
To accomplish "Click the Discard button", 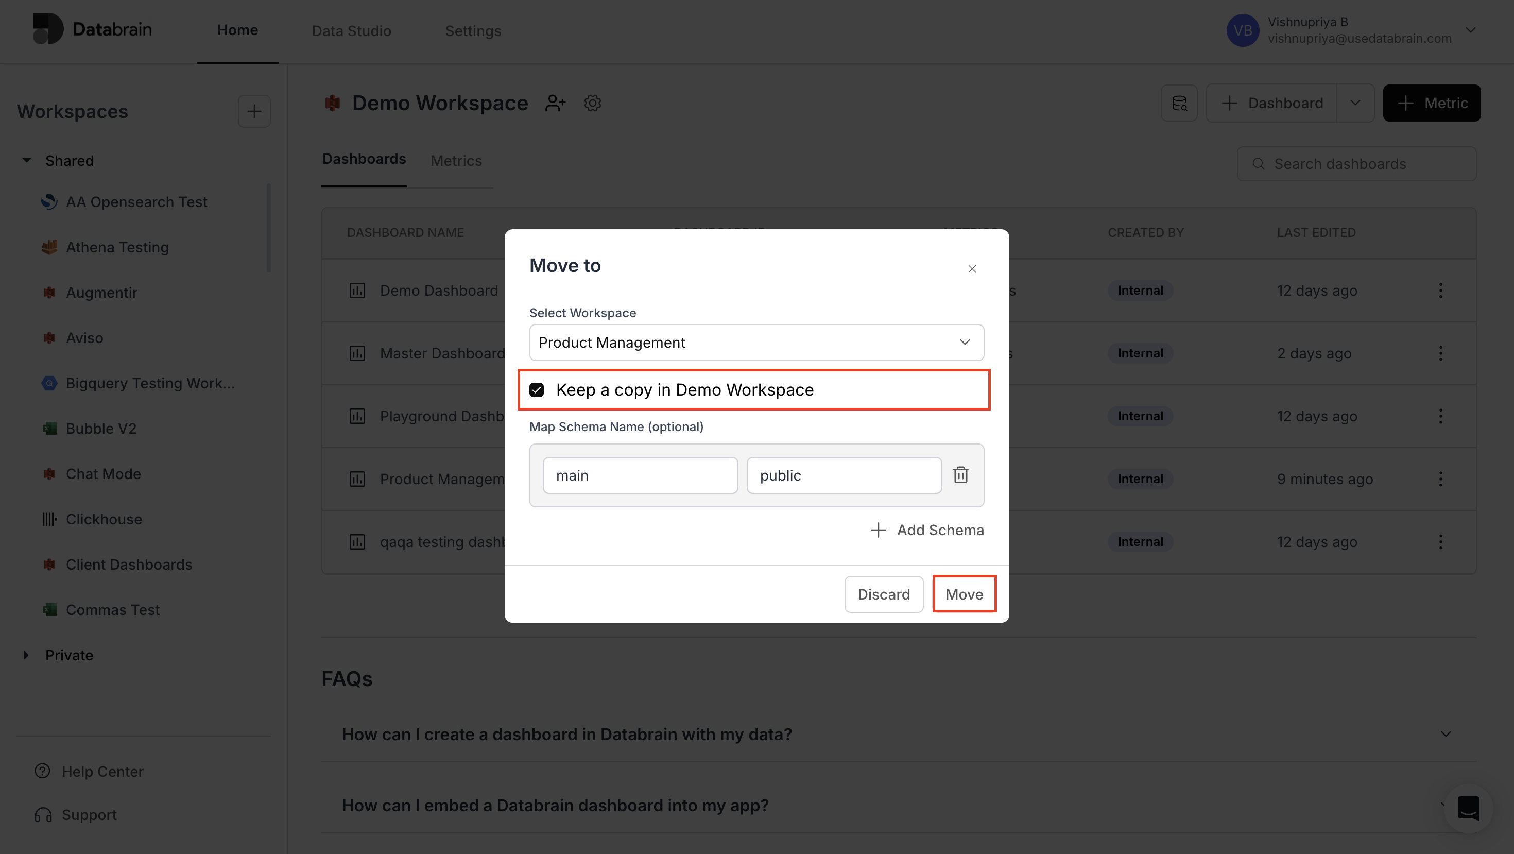I will [883, 593].
